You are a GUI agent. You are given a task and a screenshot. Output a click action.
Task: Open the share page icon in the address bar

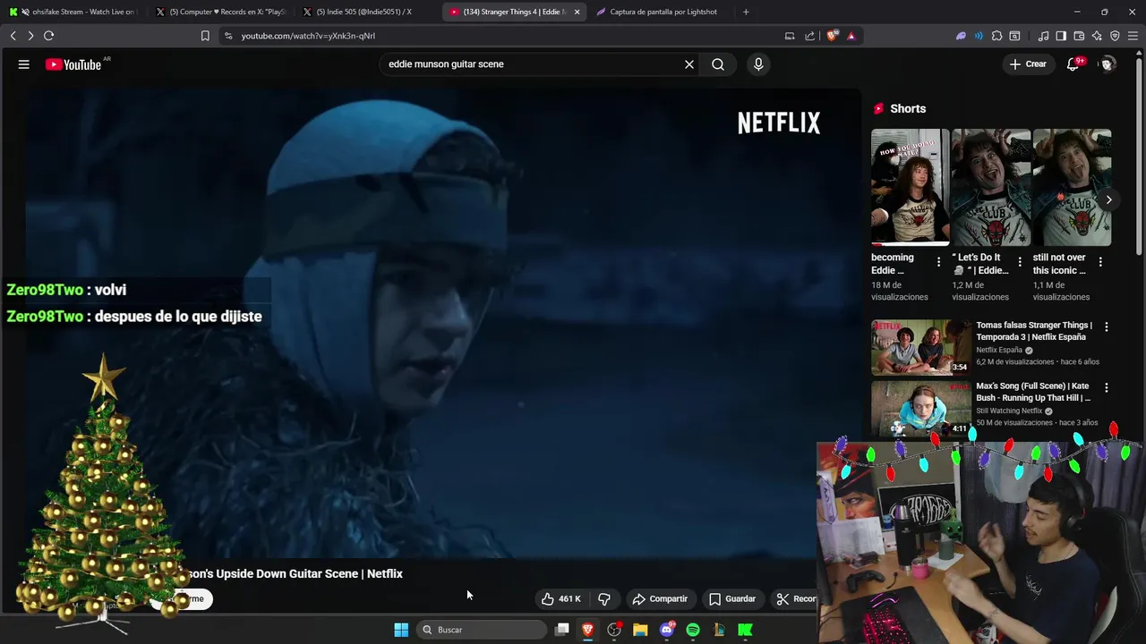pos(810,36)
